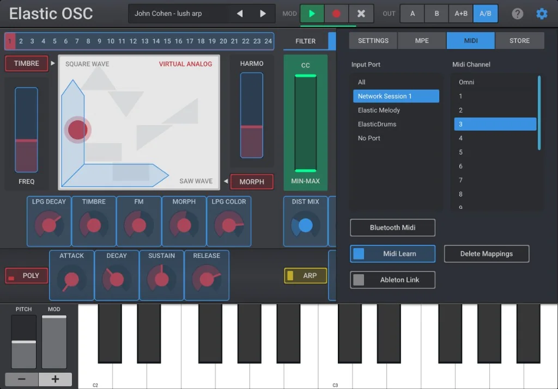Adjust the HARMO vertical slider
Screen dimensions: 558x389
click(x=252, y=115)
